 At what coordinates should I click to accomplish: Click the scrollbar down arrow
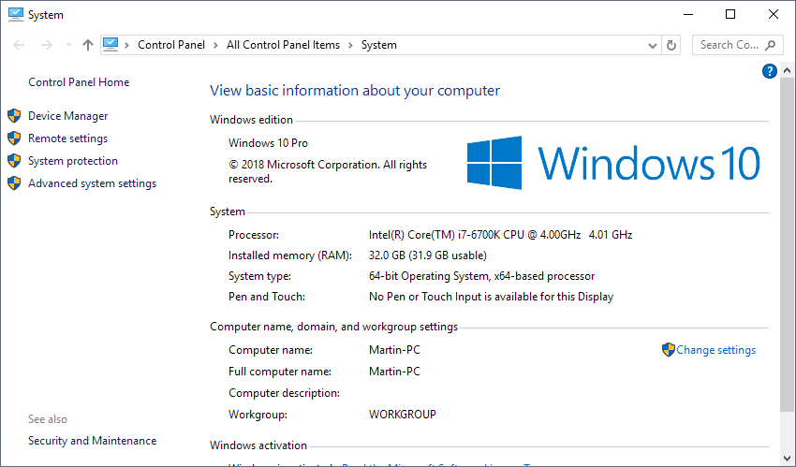coord(787,458)
